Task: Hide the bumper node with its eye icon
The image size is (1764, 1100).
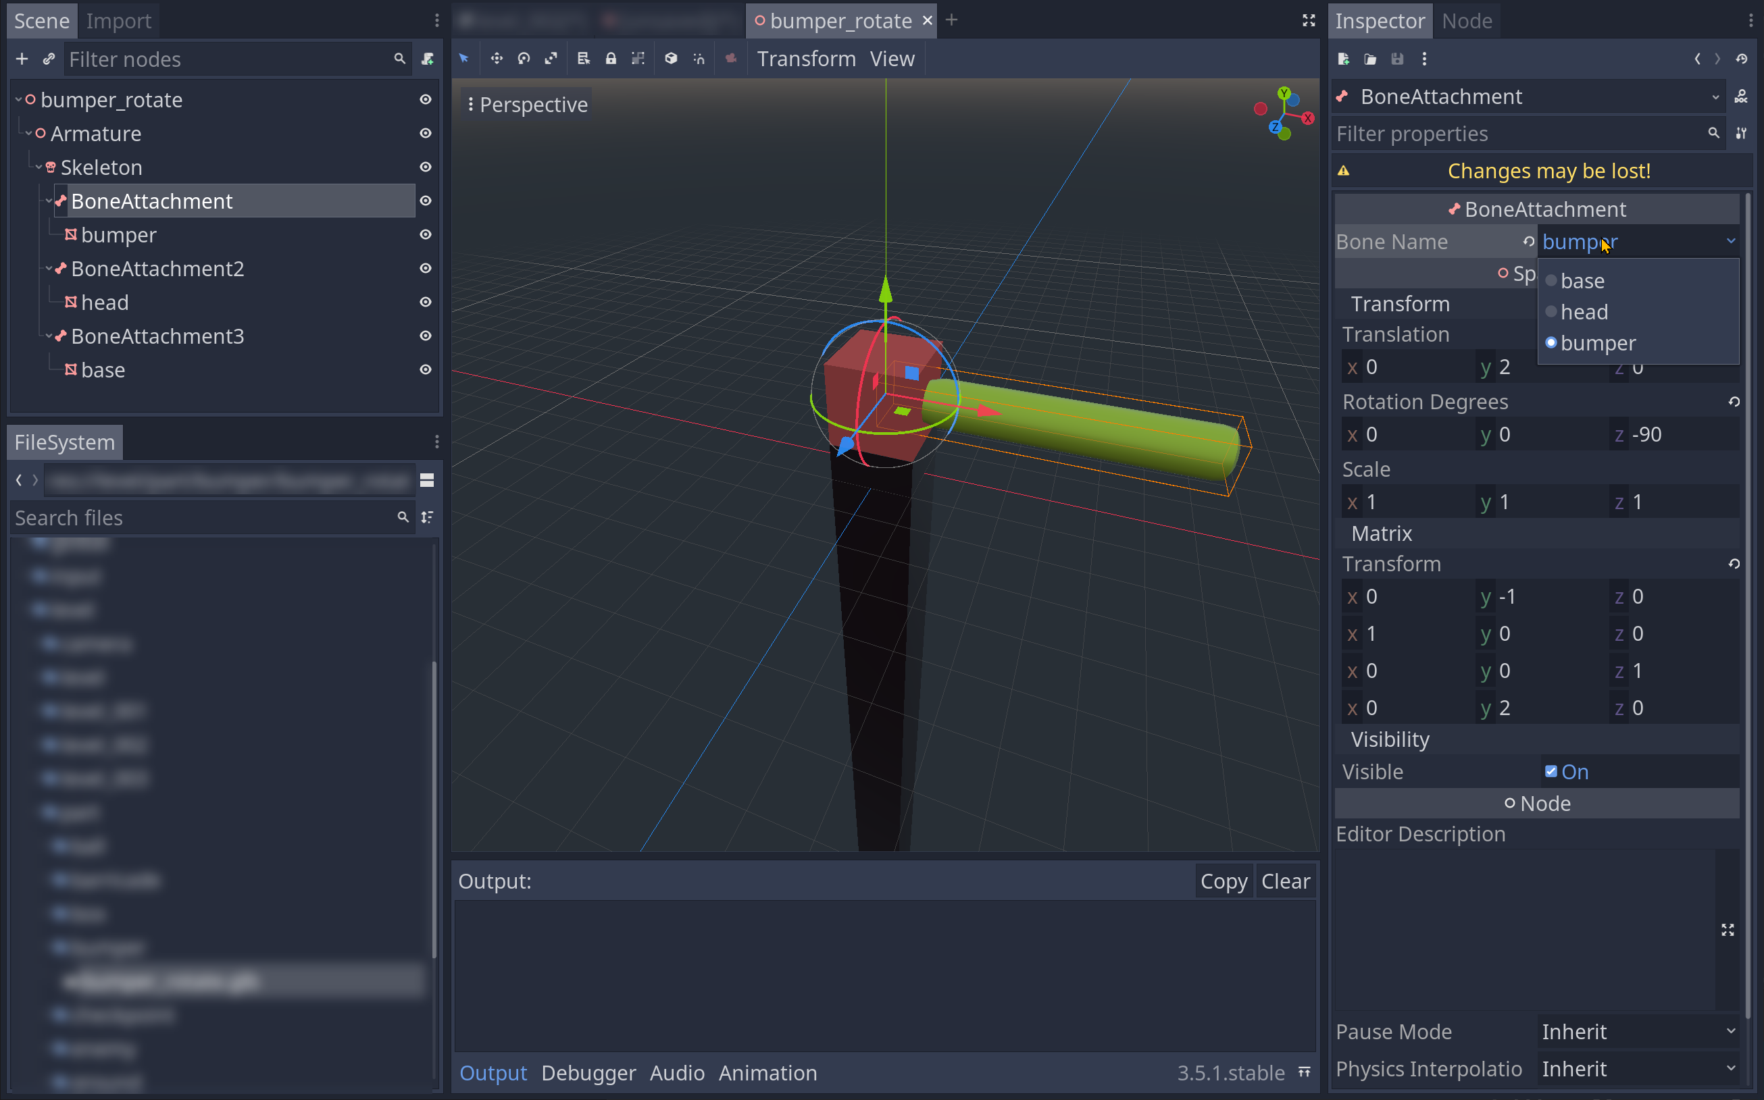Action: pos(426,234)
